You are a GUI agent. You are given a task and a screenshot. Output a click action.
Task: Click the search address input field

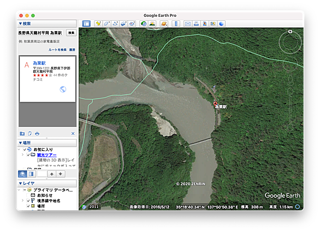tap(40, 33)
